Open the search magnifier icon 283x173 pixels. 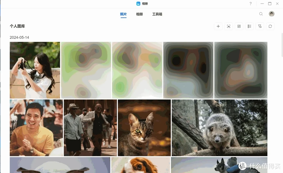[x=261, y=14]
